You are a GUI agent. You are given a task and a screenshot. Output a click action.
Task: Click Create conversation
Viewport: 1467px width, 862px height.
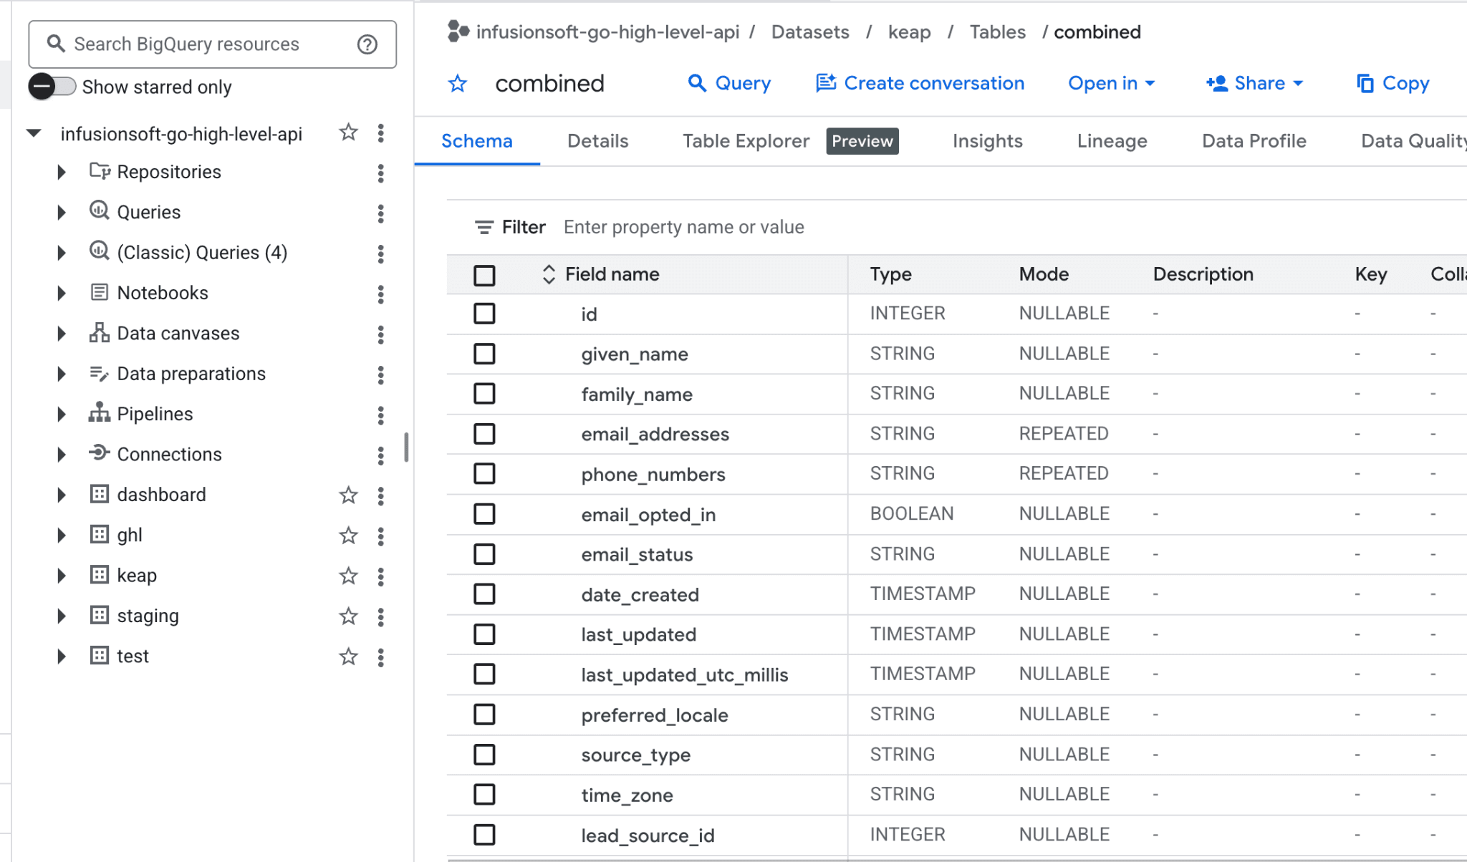coord(920,84)
